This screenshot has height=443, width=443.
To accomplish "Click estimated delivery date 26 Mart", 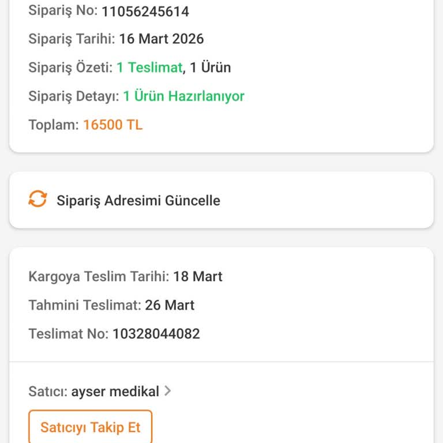I will click(170, 305).
